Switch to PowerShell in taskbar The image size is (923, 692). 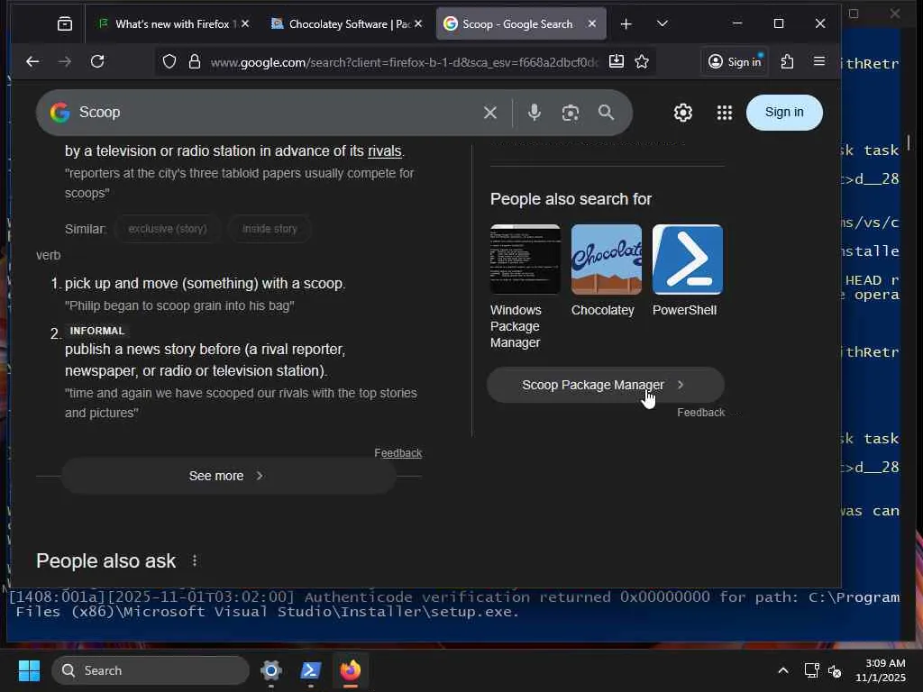tap(311, 670)
